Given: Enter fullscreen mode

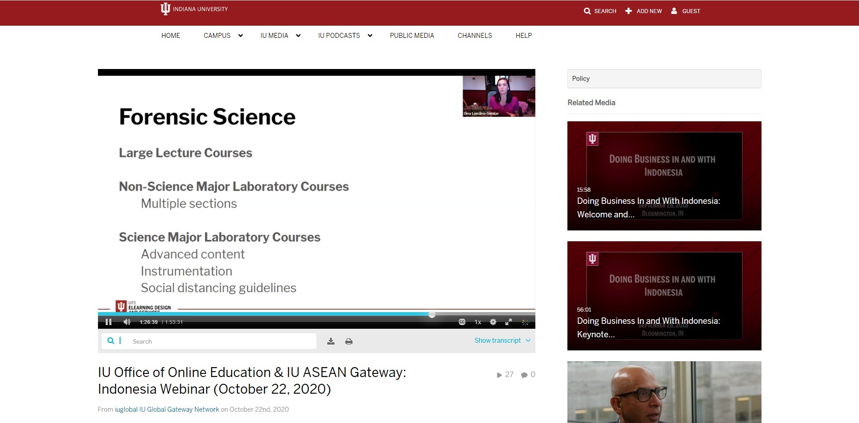Looking at the screenshot, I should [x=508, y=322].
